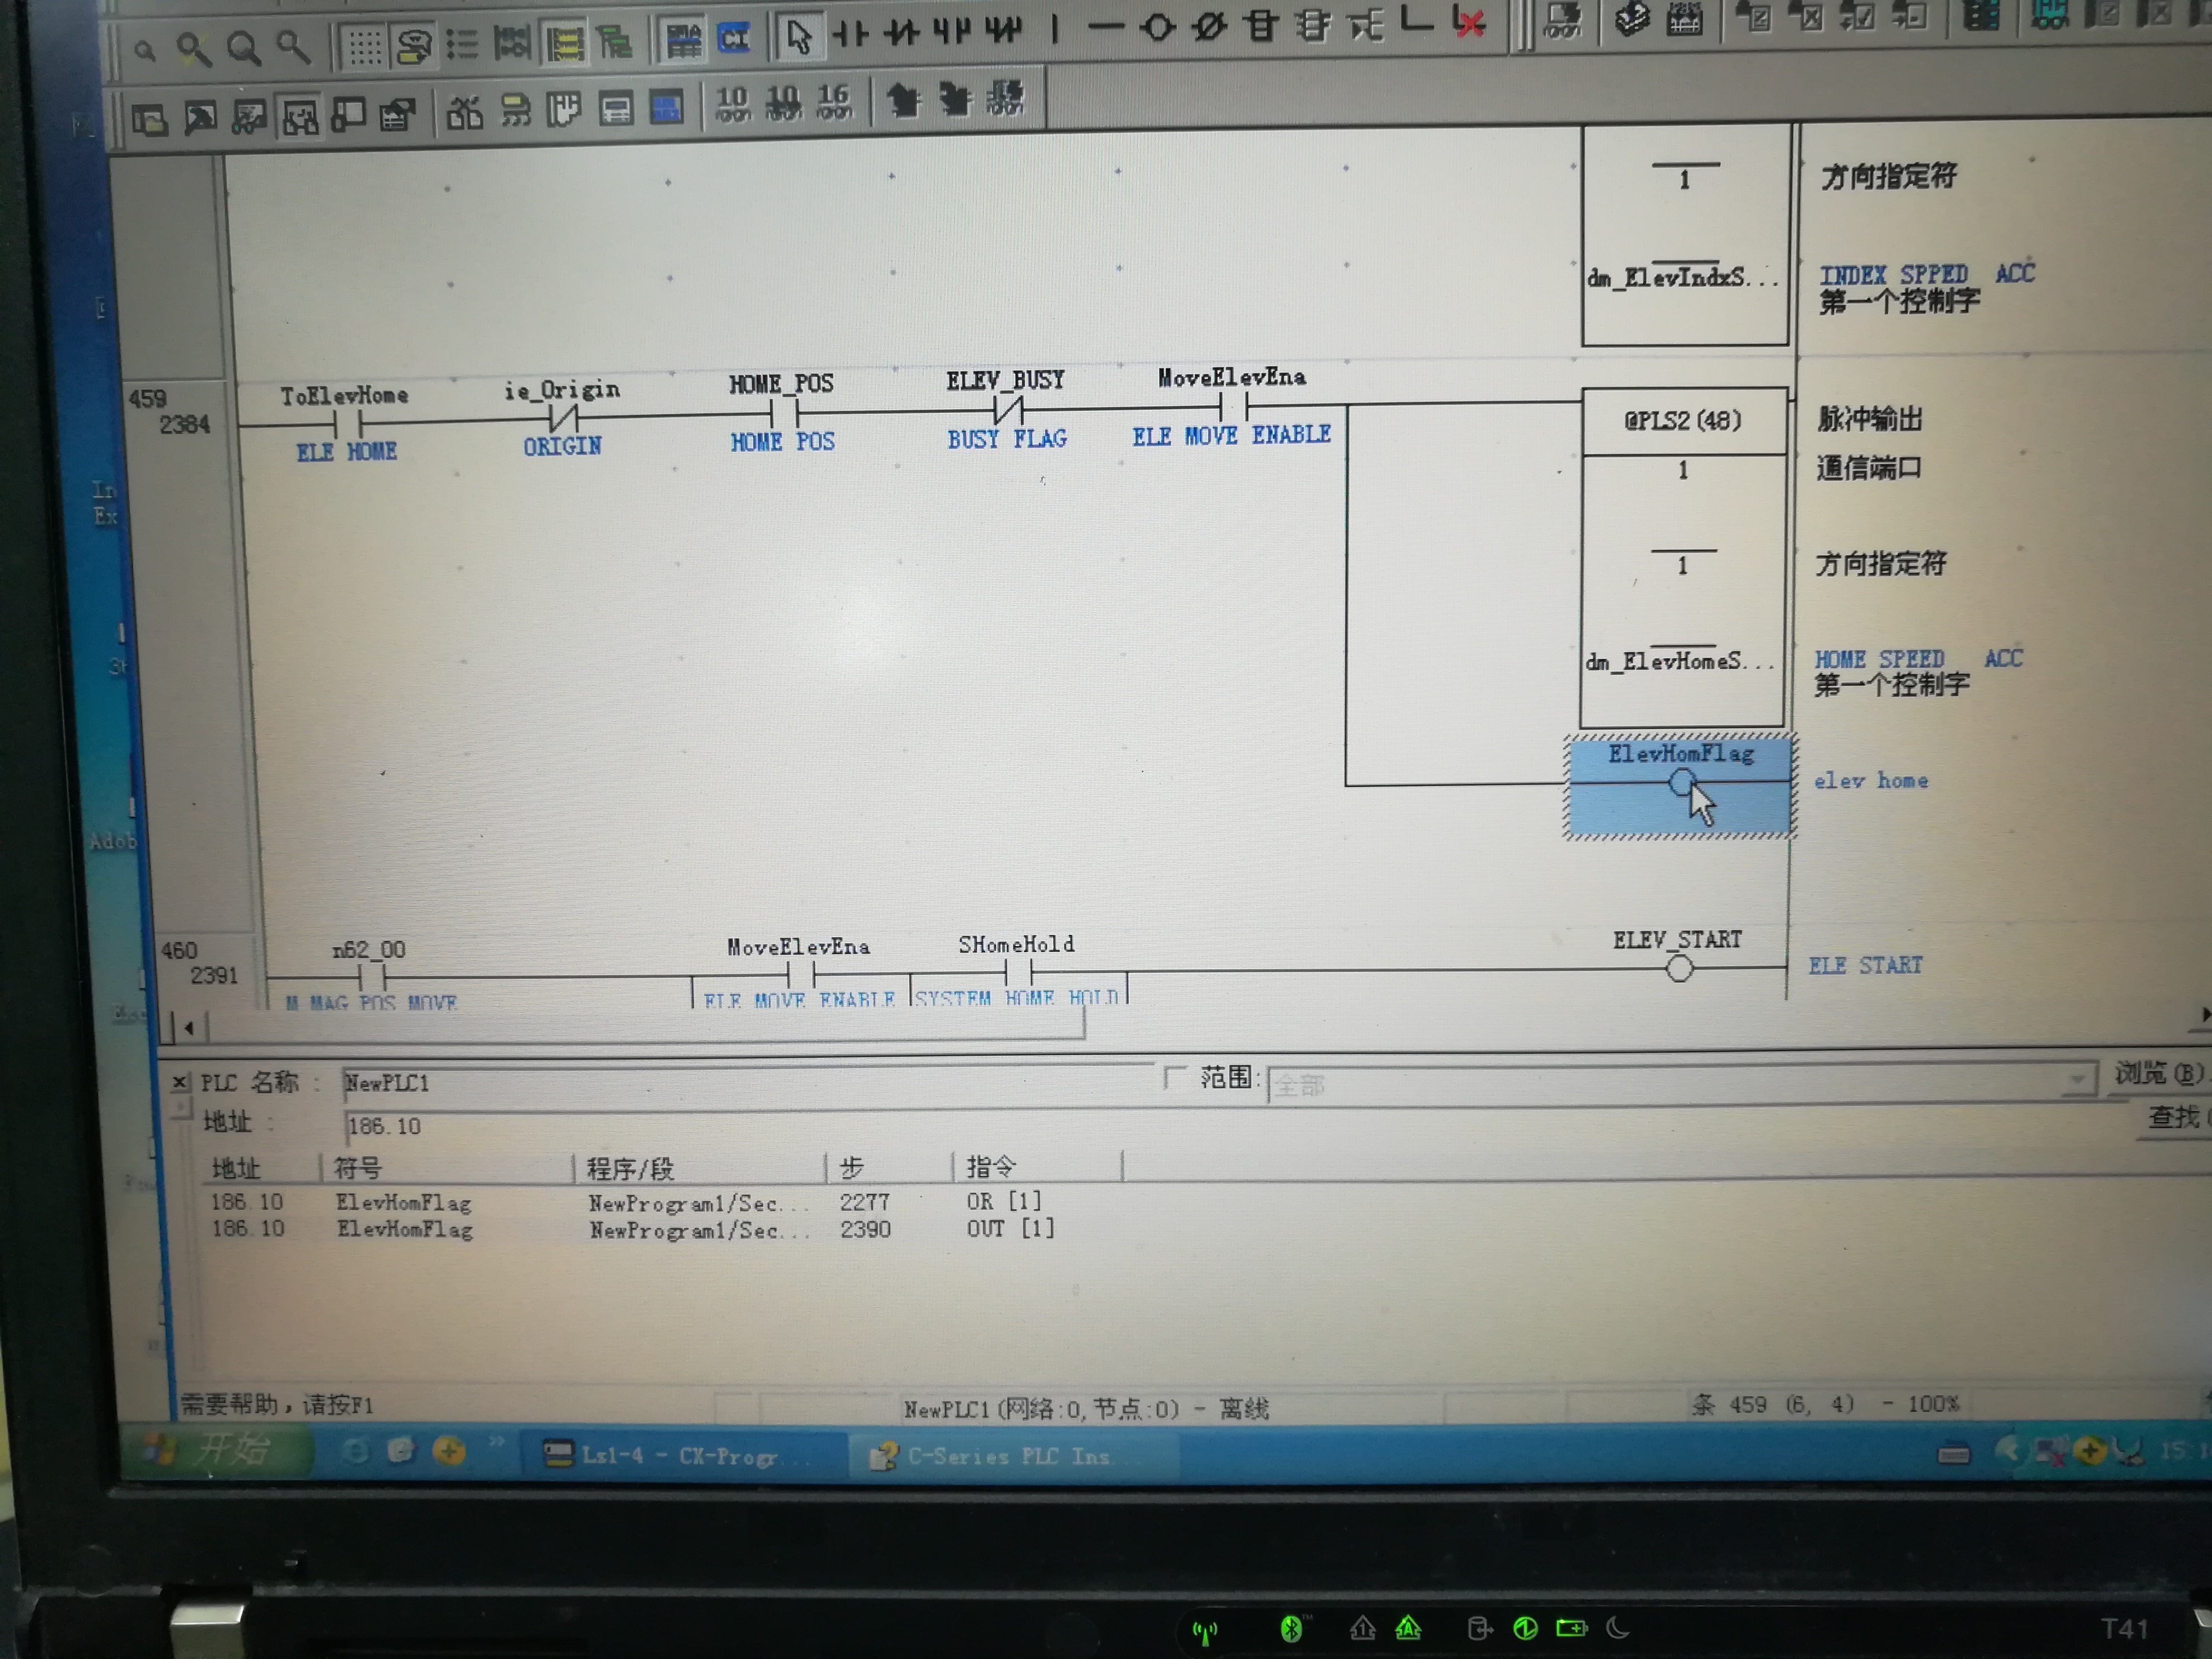The image size is (2212, 1659).
Task: Check the 范围 checkbox
Action: tap(1175, 1077)
